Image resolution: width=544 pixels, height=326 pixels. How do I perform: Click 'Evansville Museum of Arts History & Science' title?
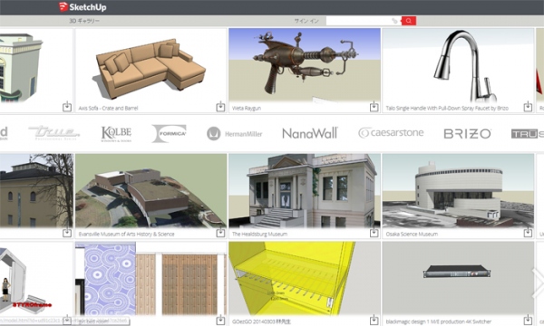click(x=126, y=235)
